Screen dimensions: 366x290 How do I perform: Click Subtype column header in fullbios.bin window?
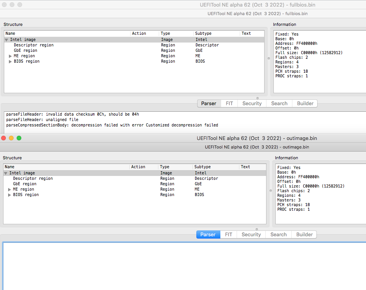coord(217,33)
